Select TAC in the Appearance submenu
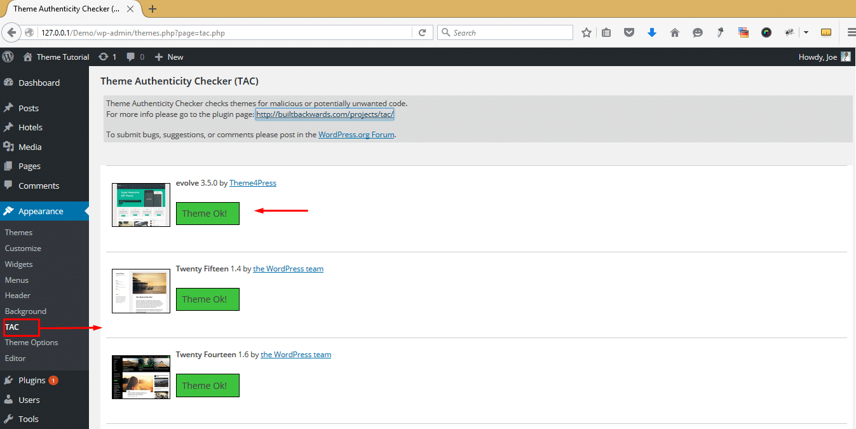 pos(12,327)
